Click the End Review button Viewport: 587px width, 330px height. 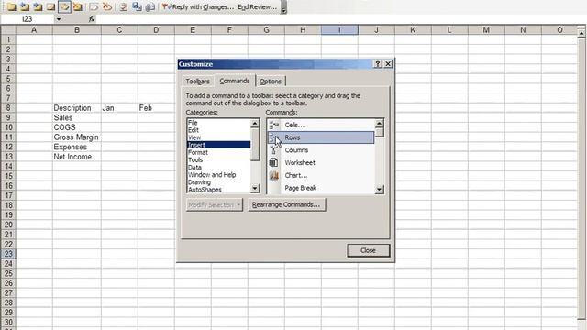(x=257, y=6)
